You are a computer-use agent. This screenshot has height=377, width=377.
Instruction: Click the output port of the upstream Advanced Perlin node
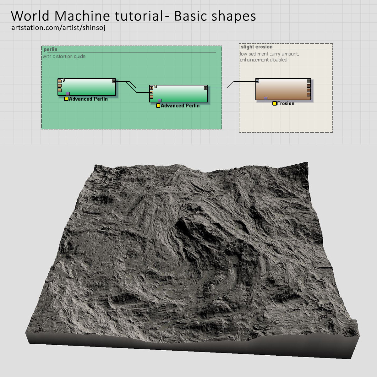[x=114, y=81]
